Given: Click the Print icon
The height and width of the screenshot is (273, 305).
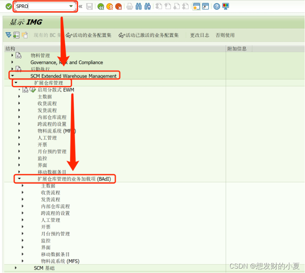Looking at the screenshot, I should click(129, 7).
